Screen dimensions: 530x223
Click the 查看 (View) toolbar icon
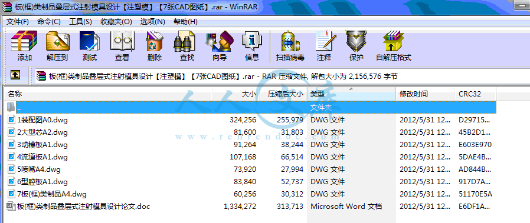pos(122,41)
